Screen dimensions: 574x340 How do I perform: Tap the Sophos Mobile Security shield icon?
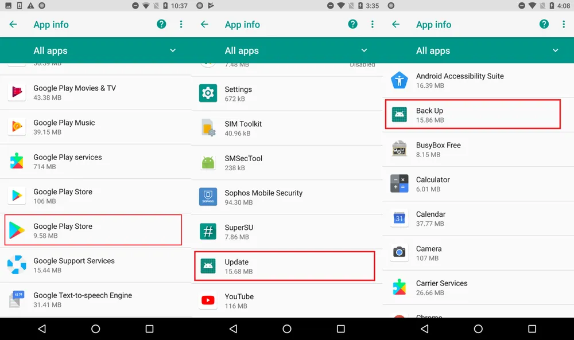[x=208, y=197]
